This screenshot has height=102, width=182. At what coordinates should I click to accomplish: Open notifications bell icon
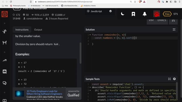pyautogui.click(x=145, y=14)
